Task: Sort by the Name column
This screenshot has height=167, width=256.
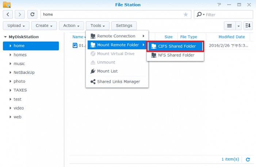Action: pos(78,37)
